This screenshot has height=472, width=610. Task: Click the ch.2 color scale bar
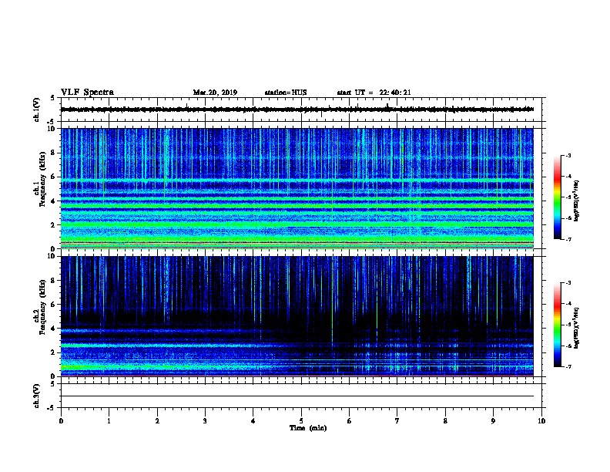tap(558, 325)
